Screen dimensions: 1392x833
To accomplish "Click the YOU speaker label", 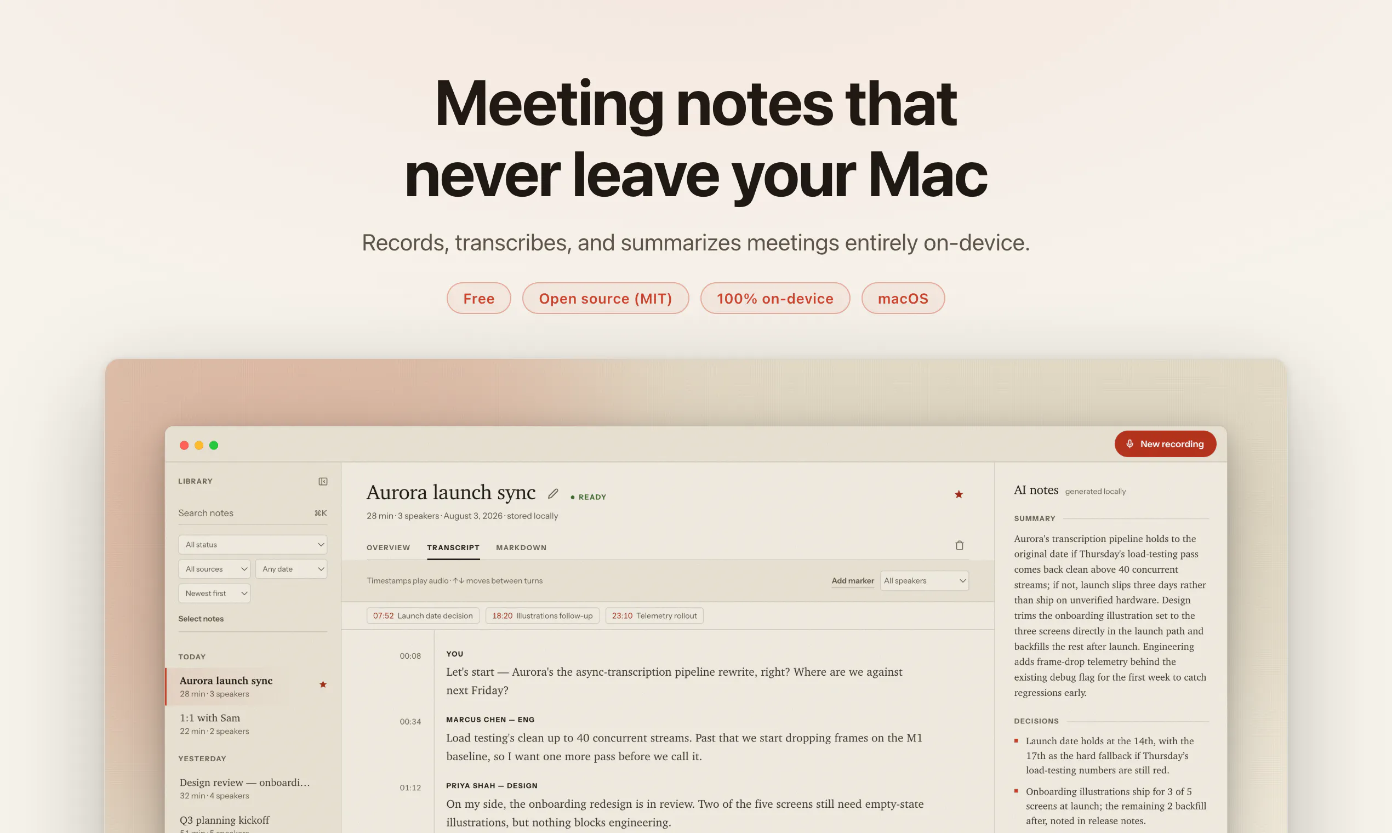I will tap(455, 653).
